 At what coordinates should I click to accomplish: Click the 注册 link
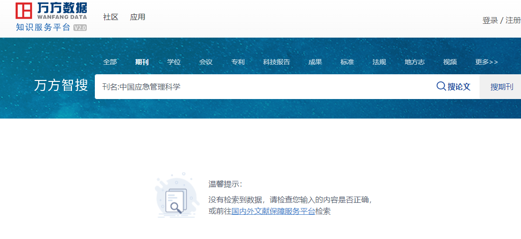click(x=513, y=20)
